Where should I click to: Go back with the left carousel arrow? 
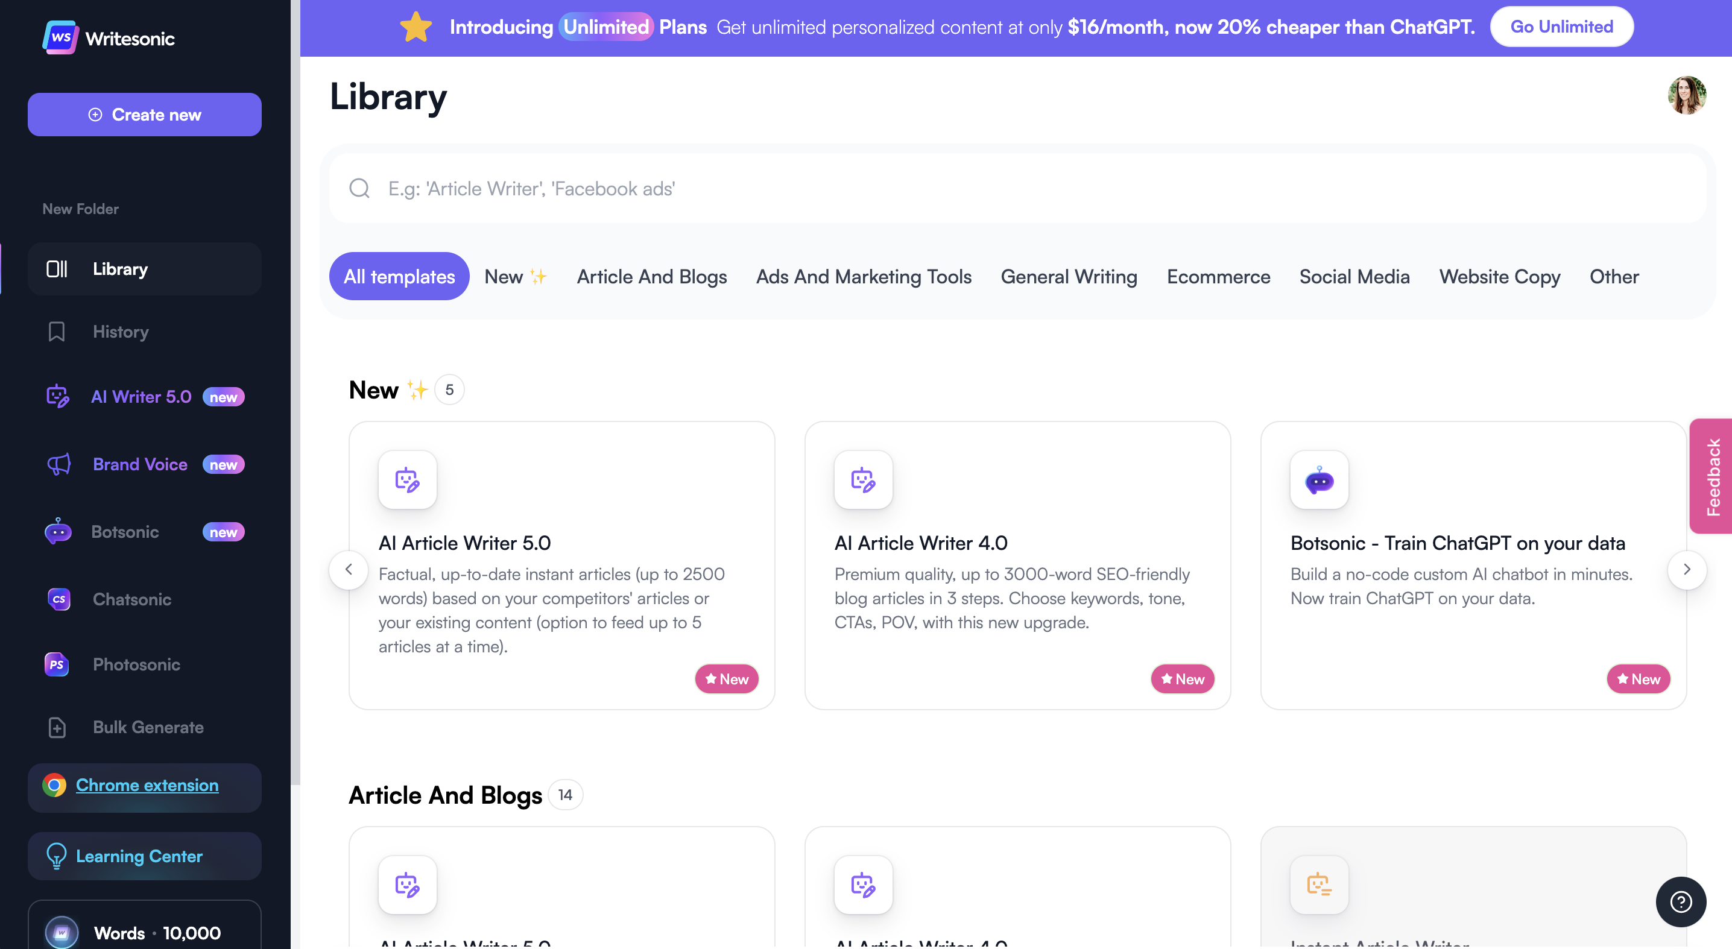coord(349,569)
